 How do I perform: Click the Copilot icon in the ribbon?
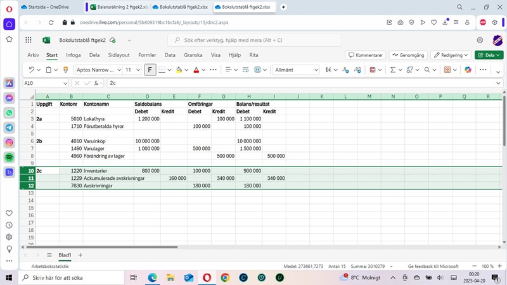tap(468, 70)
